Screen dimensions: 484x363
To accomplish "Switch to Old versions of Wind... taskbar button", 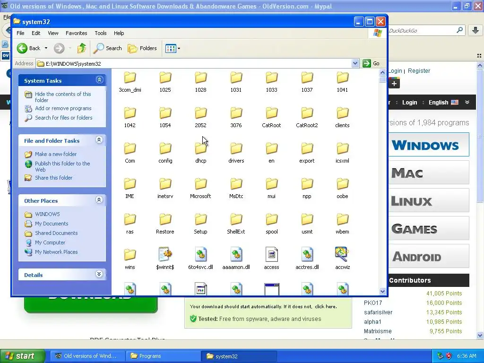I will [88, 356].
